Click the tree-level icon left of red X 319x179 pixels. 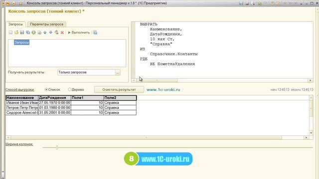56,32
